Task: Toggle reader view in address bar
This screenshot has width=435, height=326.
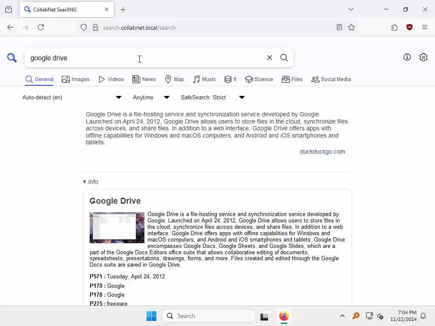Action: (x=339, y=27)
